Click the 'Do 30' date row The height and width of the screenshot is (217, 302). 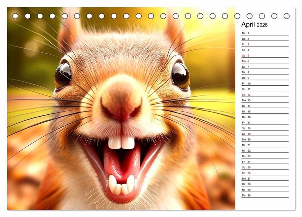265,195
